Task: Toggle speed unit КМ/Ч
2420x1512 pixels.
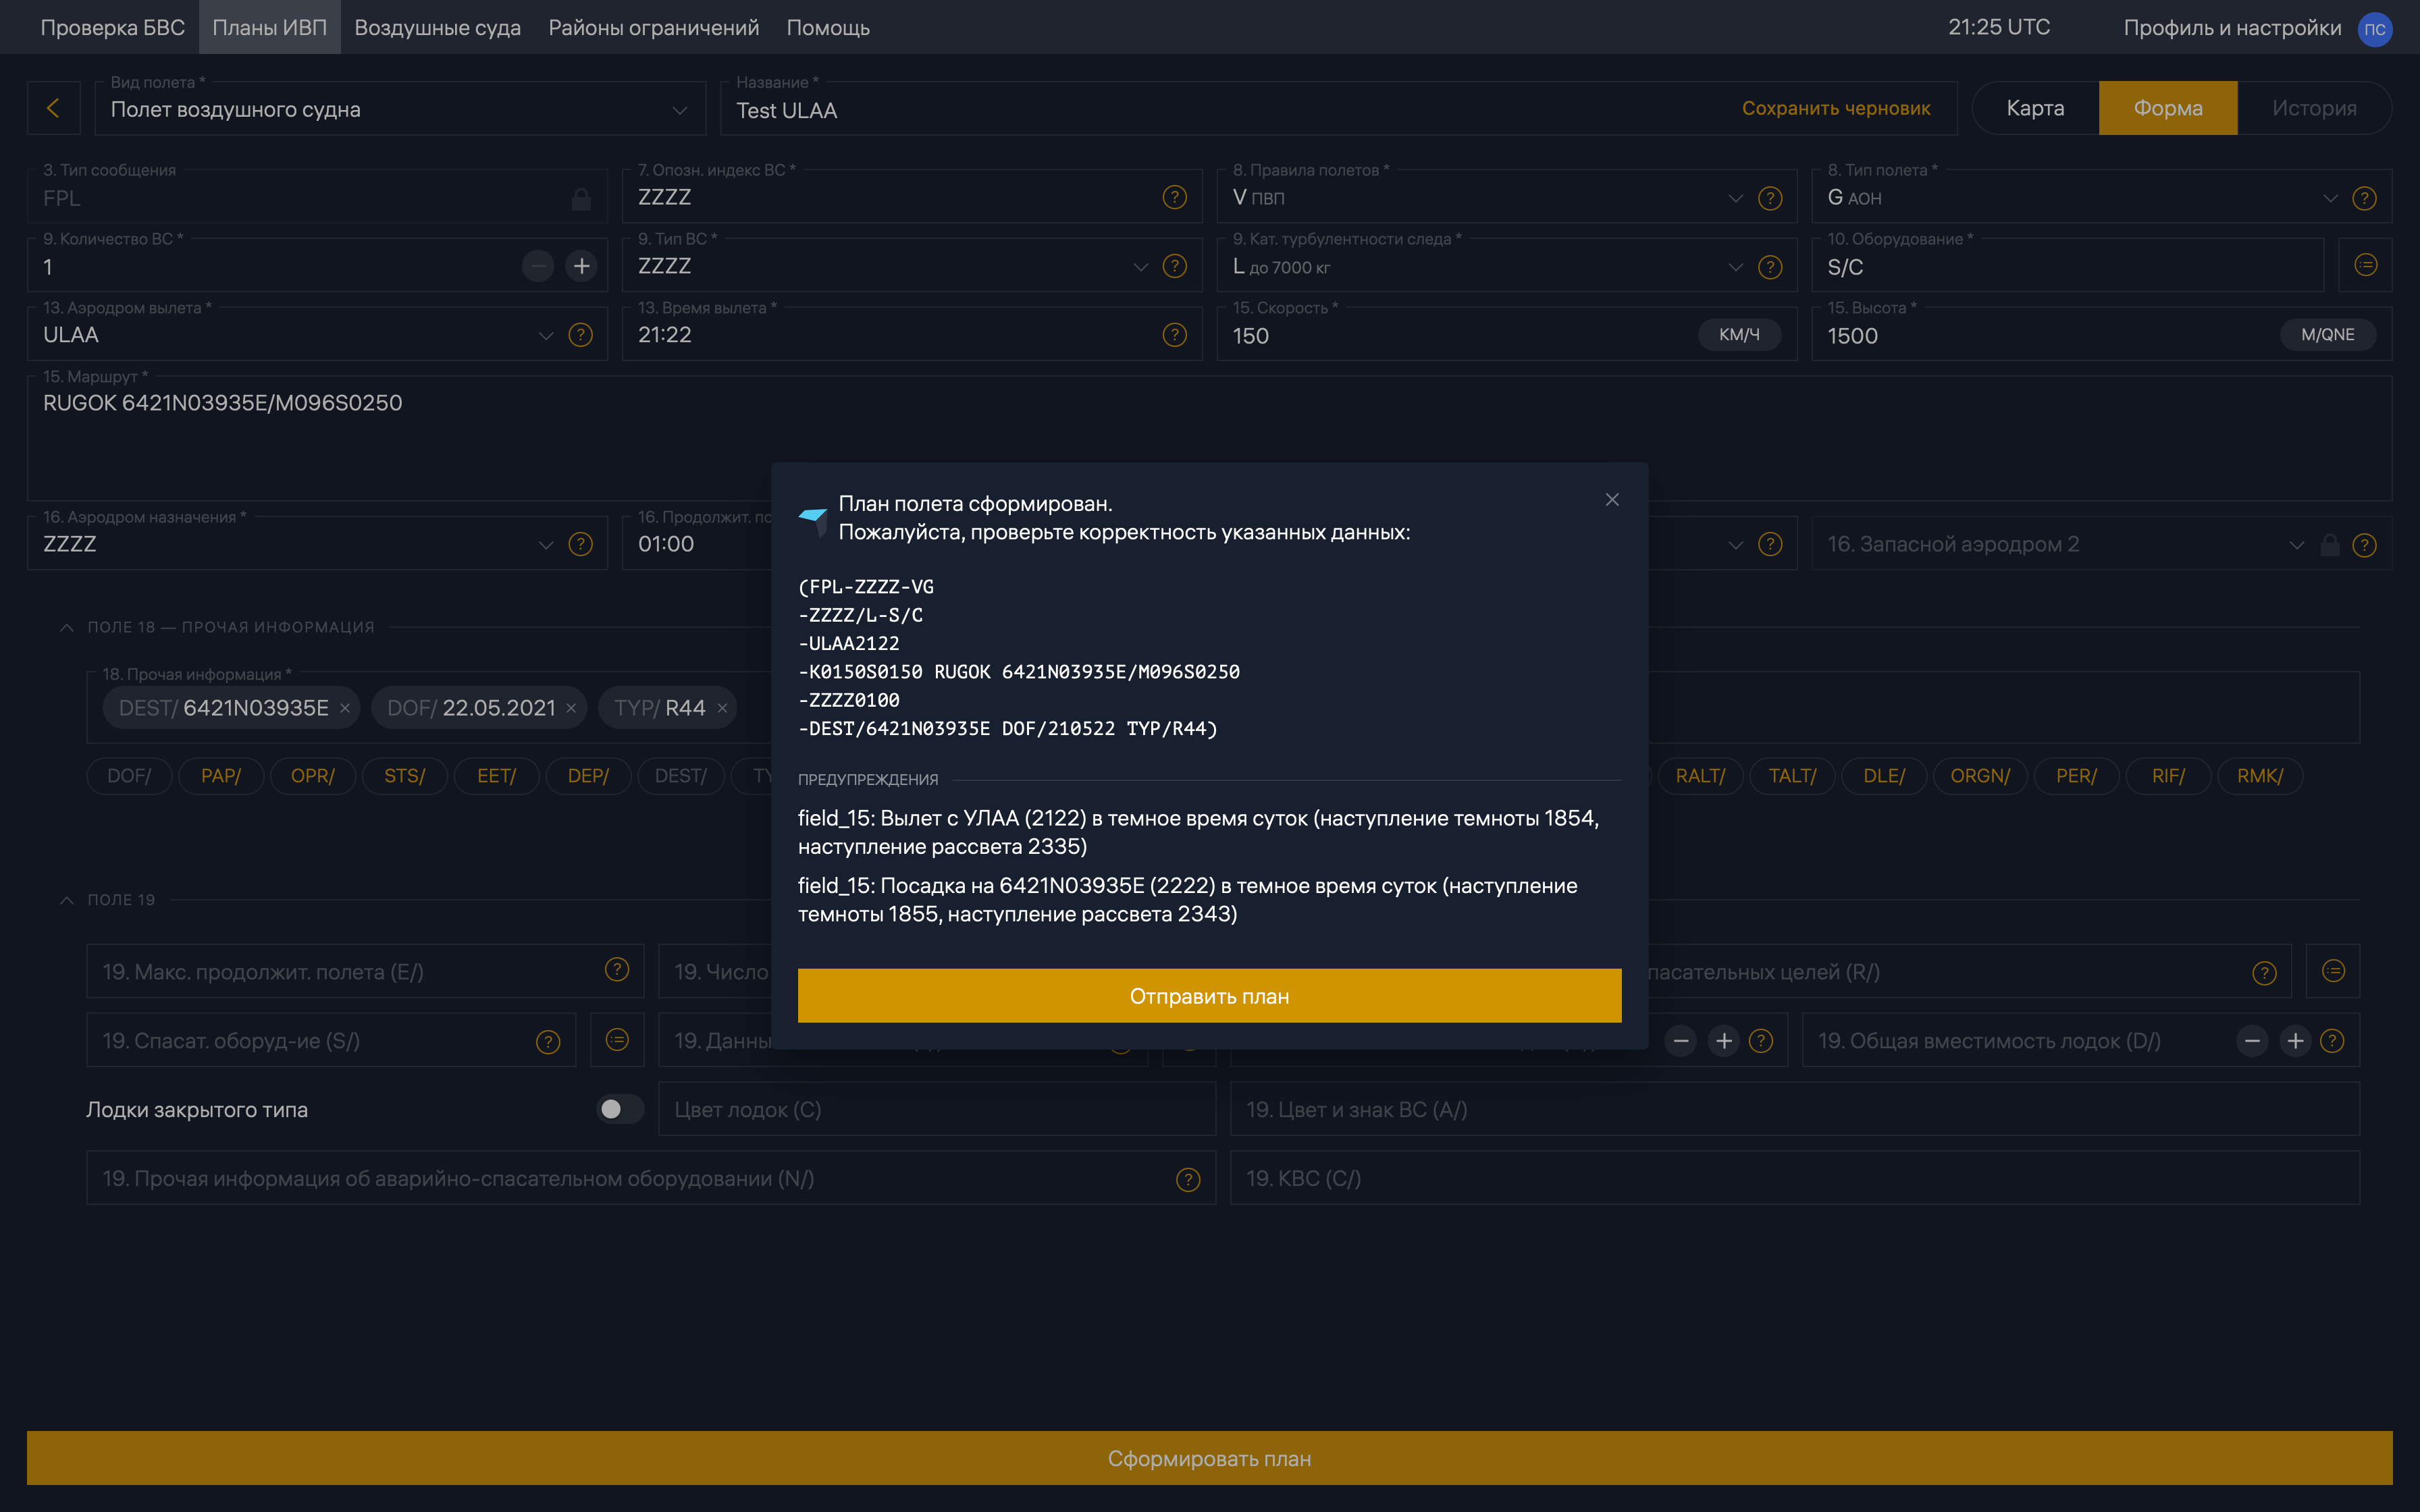Action: click(1738, 335)
